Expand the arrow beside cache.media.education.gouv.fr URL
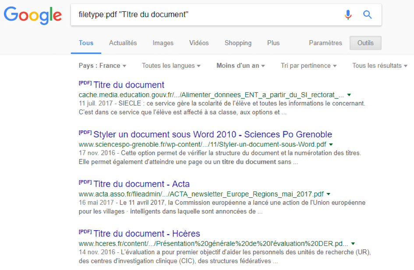 click(x=349, y=95)
